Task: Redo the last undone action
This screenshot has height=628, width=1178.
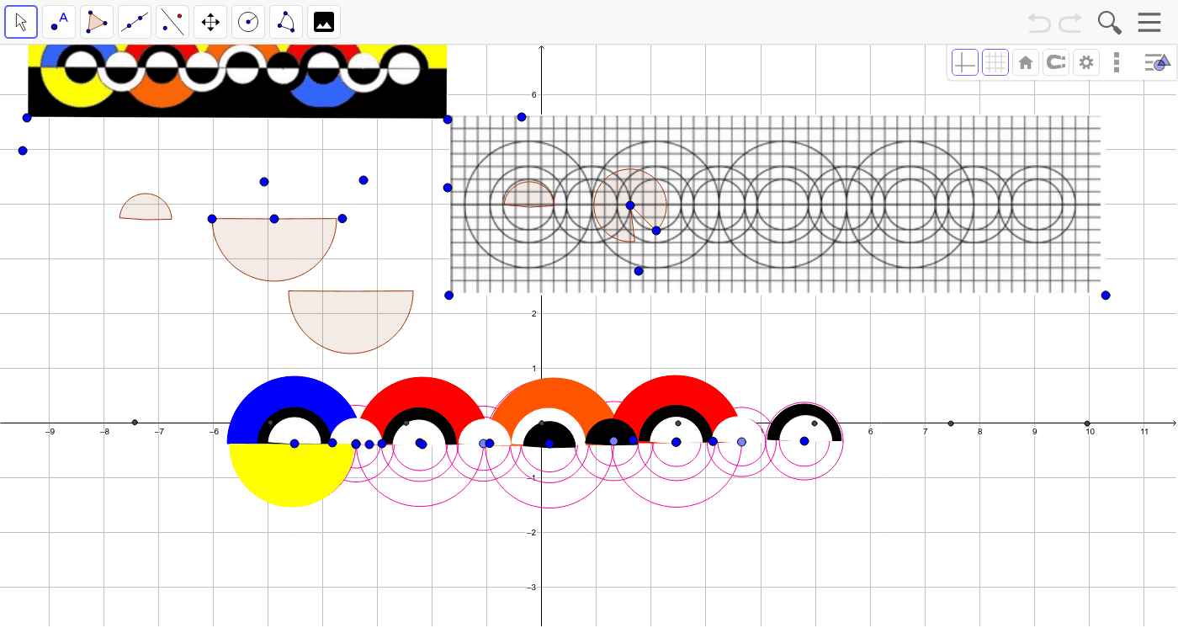Action: pyautogui.click(x=1070, y=23)
